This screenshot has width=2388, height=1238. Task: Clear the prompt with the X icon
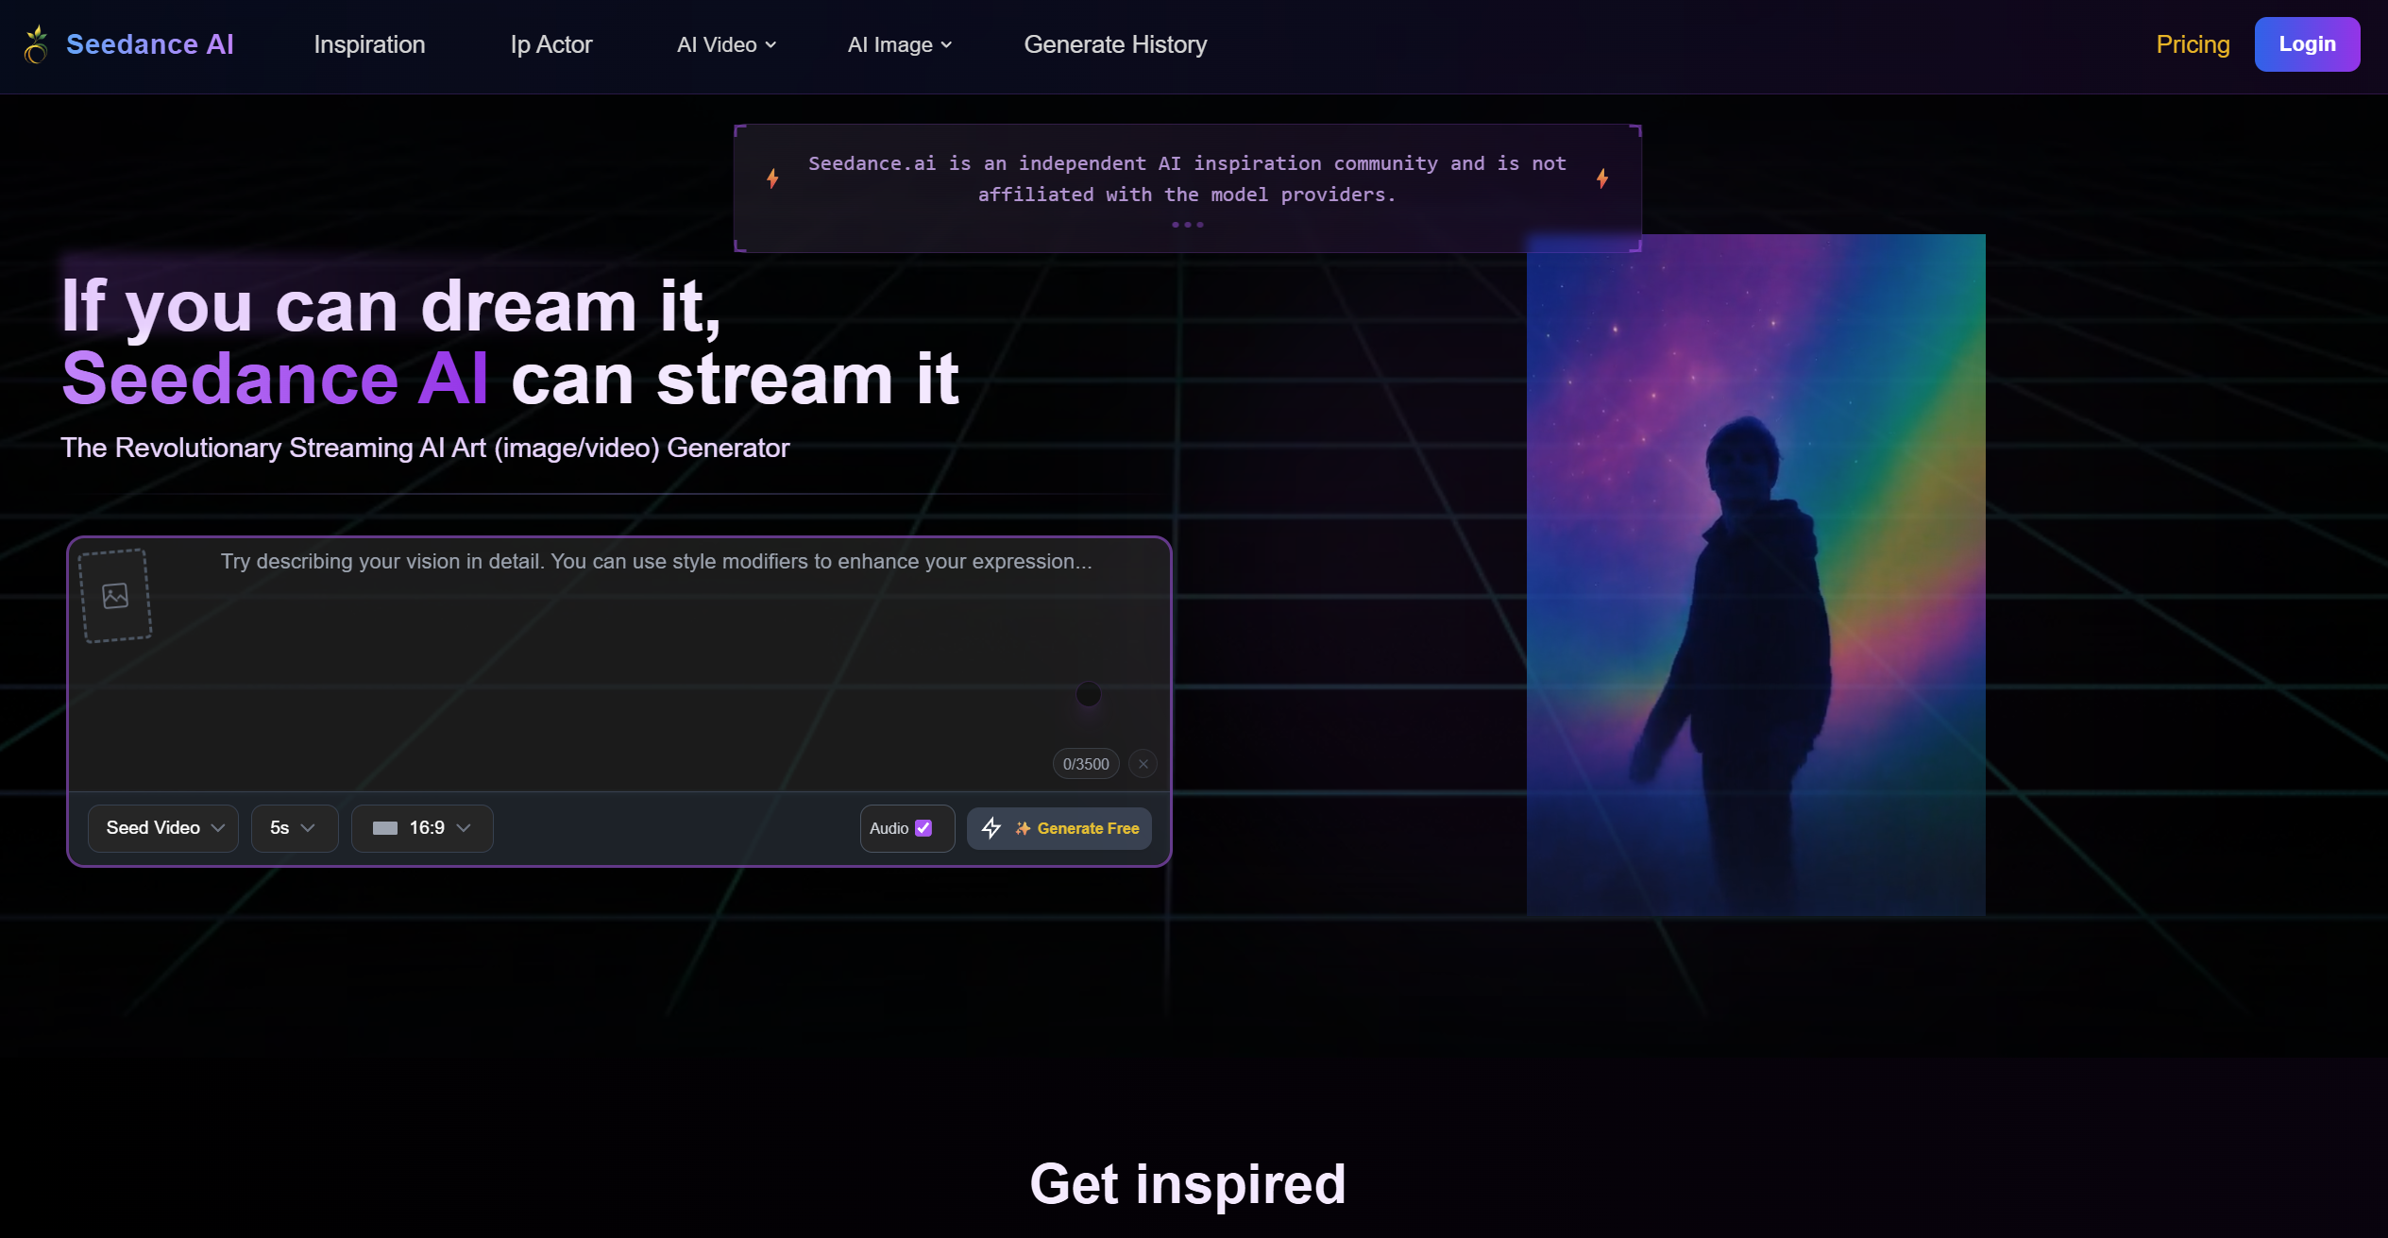pos(1143,764)
